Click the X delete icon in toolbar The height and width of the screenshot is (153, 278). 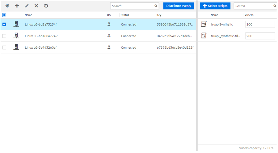coord(36,6)
